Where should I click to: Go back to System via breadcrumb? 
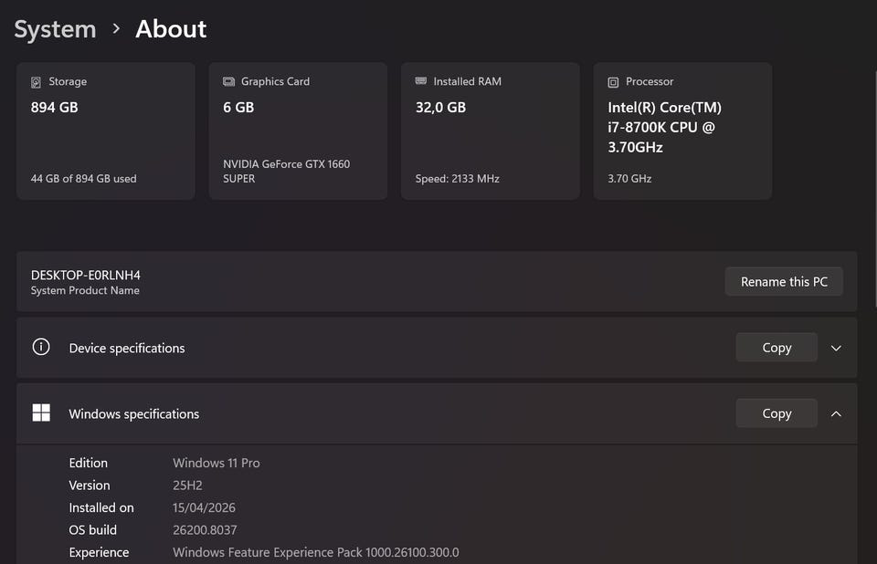[x=55, y=29]
